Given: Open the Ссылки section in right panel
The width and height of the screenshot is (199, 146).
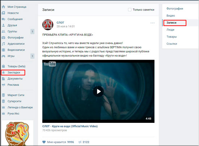Looking at the screenshot, I should [172, 44].
